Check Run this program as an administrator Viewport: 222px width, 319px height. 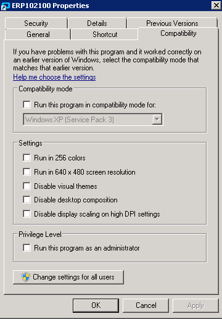click(x=27, y=248)
